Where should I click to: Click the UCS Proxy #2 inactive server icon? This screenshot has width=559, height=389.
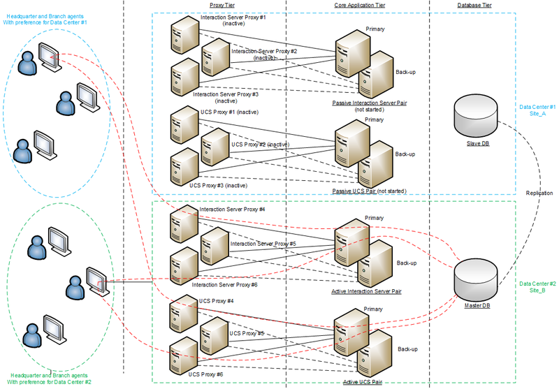tap(215, 147)
